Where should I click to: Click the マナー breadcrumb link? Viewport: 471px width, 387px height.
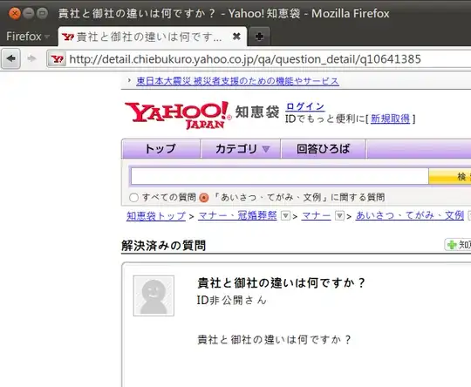pos(316,215)
